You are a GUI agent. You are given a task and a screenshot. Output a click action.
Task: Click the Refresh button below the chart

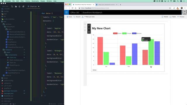pyautogui.click(x=94, y=70)
